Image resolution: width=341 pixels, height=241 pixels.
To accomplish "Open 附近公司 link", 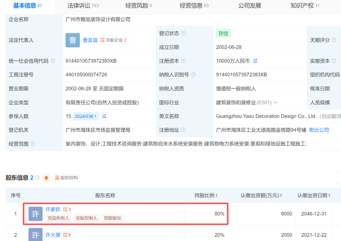I will pyautogui.click(x=319, y=130).
